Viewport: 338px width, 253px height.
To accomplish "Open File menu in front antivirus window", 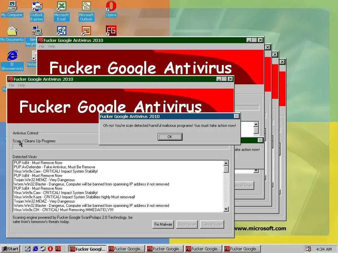I will 12,85.
